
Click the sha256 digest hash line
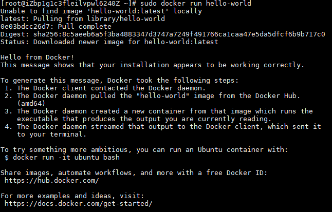point(163,34)
